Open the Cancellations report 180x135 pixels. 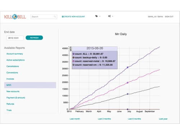point(13,66)
